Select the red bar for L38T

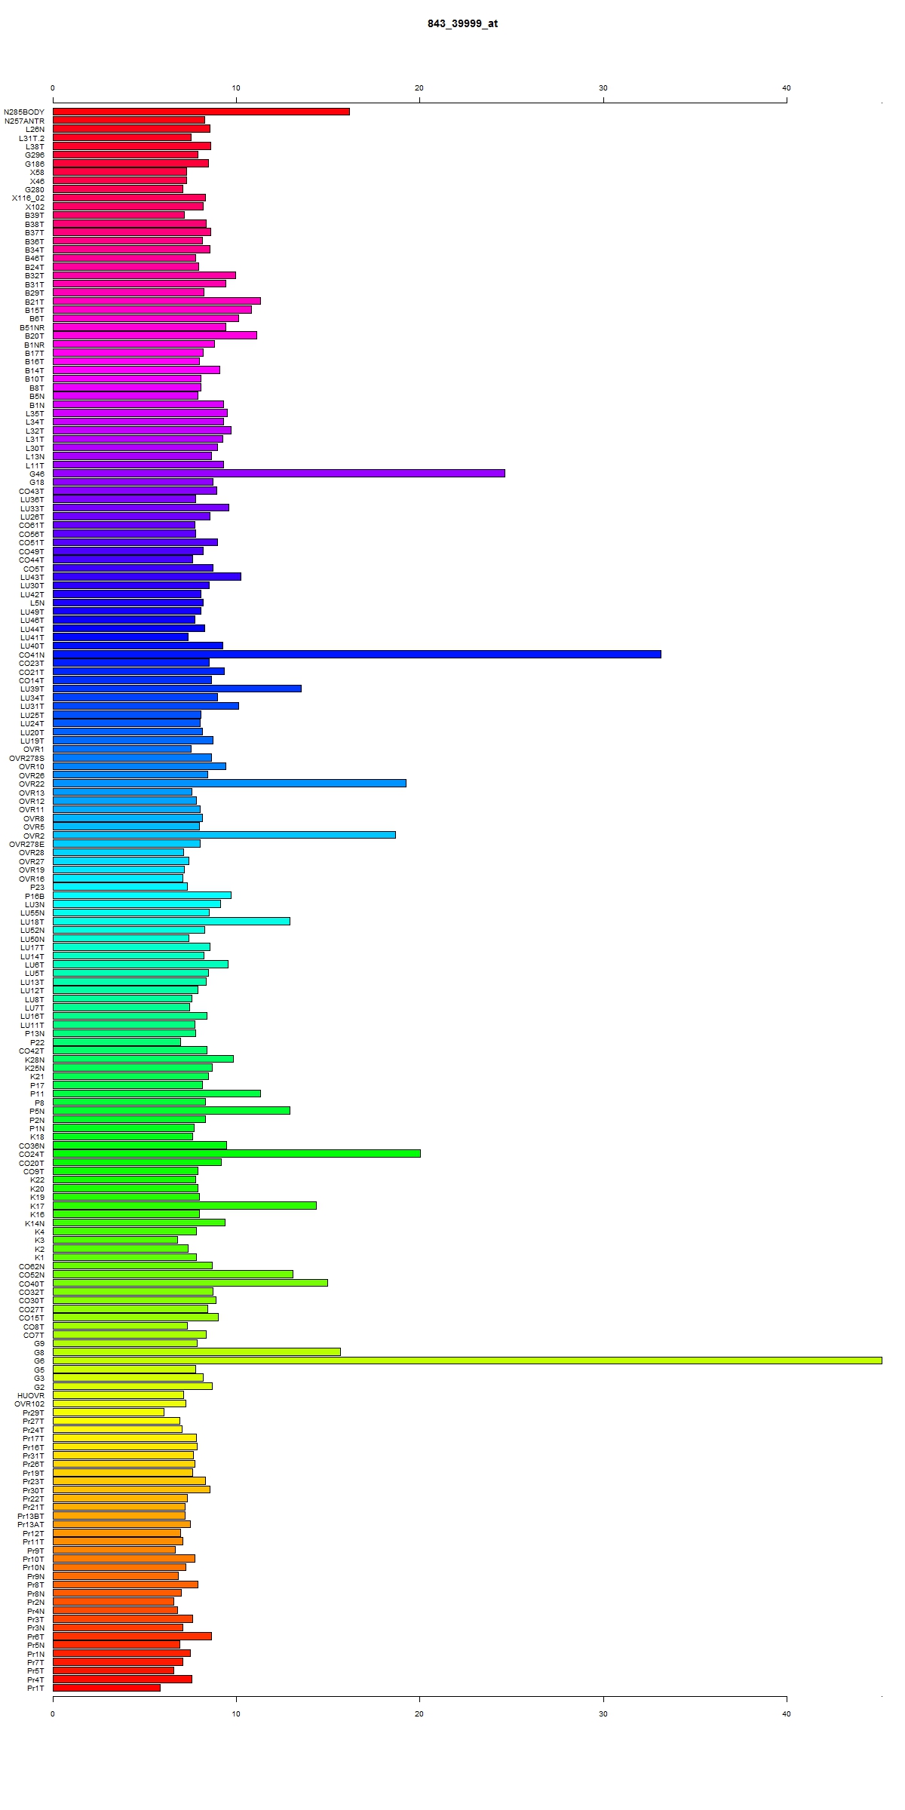click(x=132, y=146)
